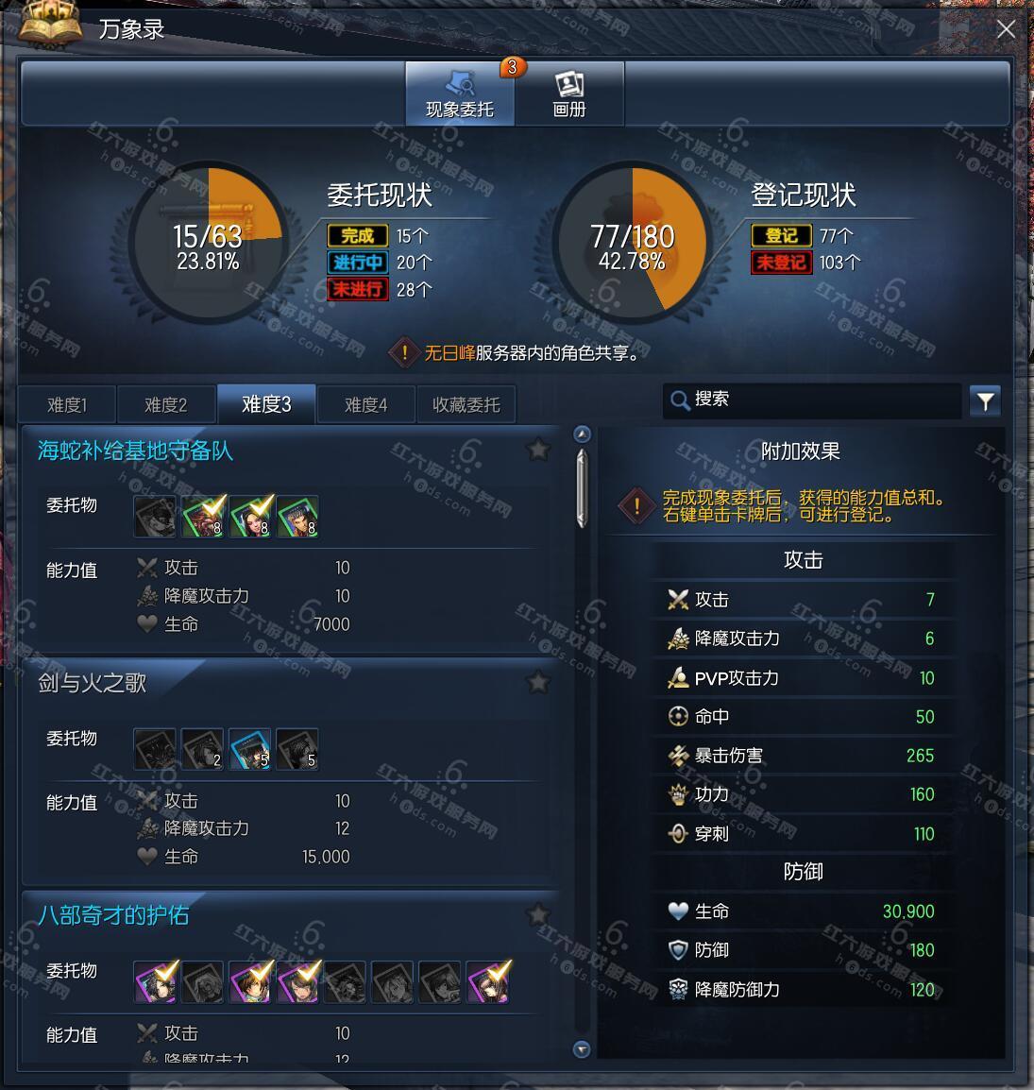Viewport: 1034px width, 1090px height.
Task: Open the 海蛇补给基地守备队 commission title
Action: (135, 451)
